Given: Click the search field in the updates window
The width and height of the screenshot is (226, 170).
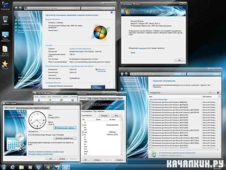Looking at the screenshot, I should (204, 74).
